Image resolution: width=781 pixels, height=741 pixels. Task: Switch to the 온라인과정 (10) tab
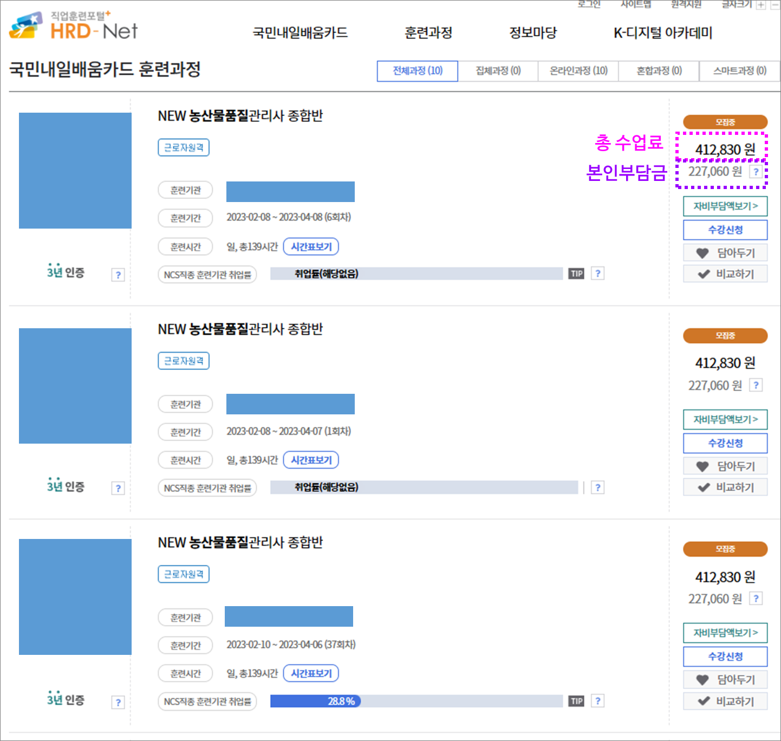[x=577, y=70]
